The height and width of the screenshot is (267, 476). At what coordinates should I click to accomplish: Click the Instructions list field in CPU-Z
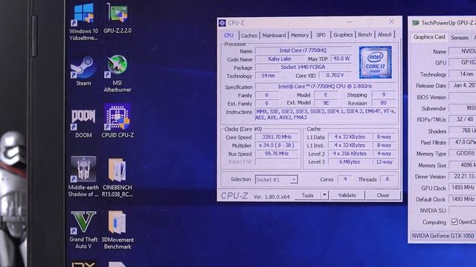325,114
